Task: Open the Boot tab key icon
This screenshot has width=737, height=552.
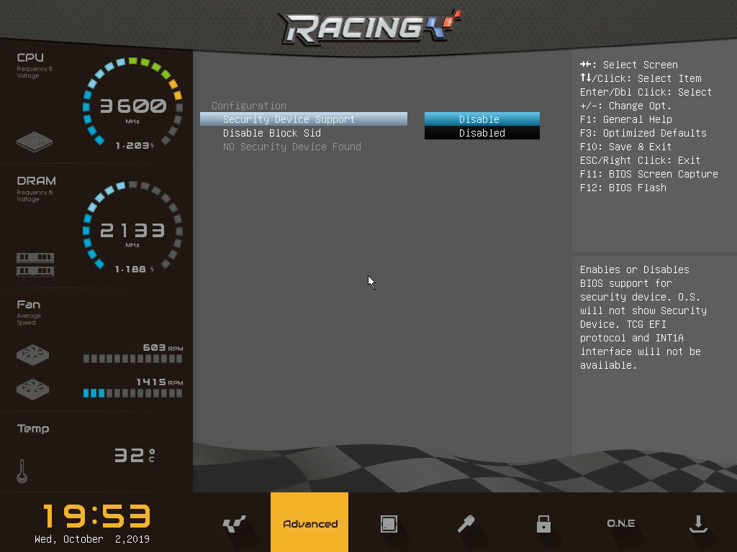Action: point(466,523)
